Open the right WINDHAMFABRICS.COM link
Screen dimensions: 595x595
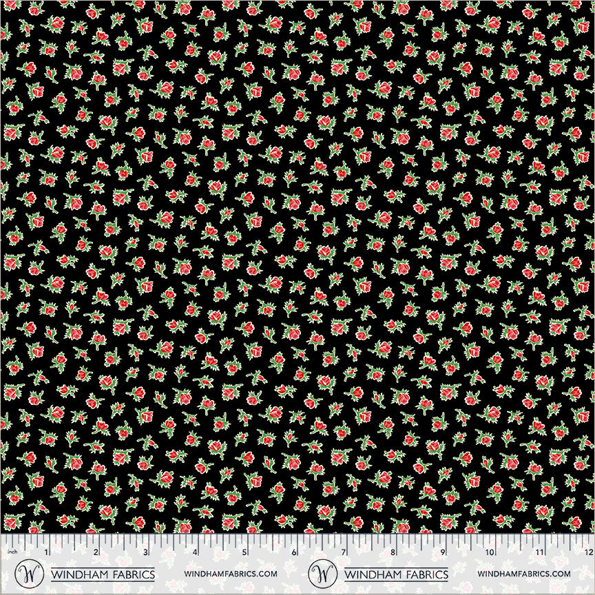(x=523, y=574)
